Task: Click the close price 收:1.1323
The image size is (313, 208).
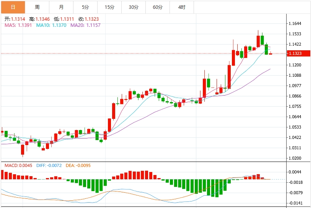Action: tap(89, 19)
